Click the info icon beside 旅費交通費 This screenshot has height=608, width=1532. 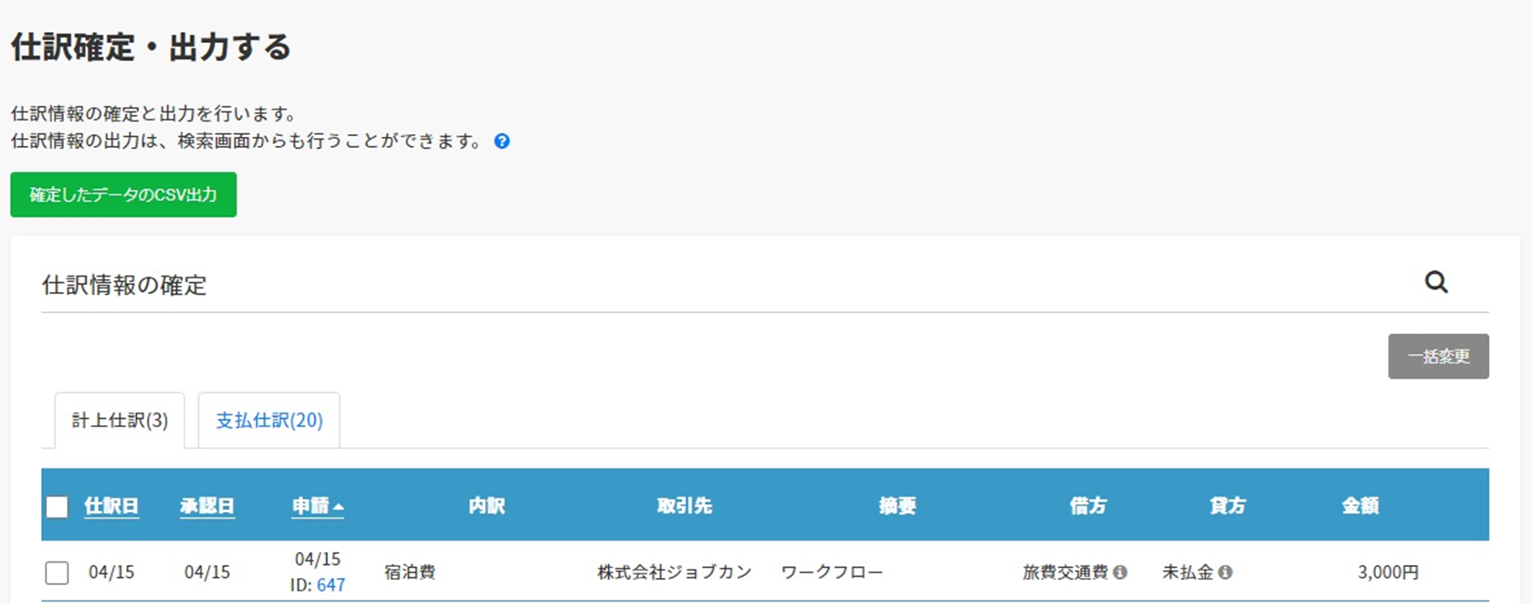point(1120,572)
